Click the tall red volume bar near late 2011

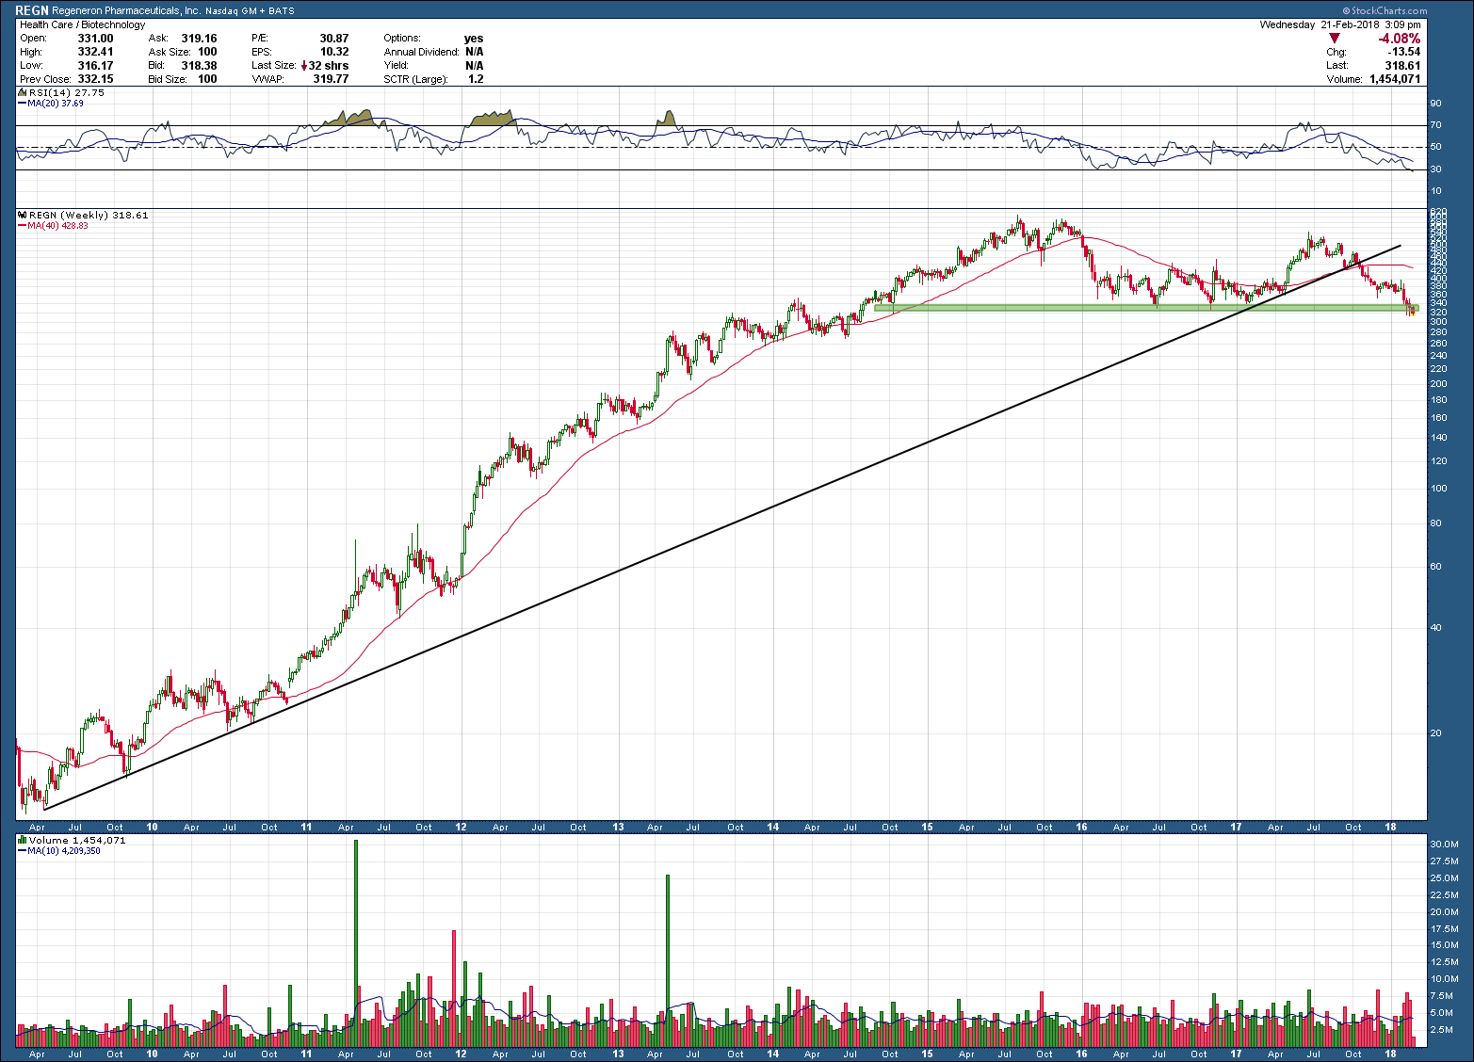pos(454,989)
